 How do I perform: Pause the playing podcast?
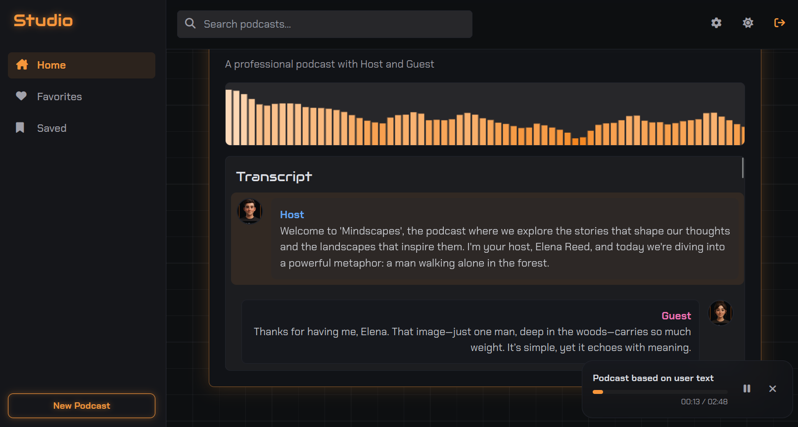click(747, 389)
